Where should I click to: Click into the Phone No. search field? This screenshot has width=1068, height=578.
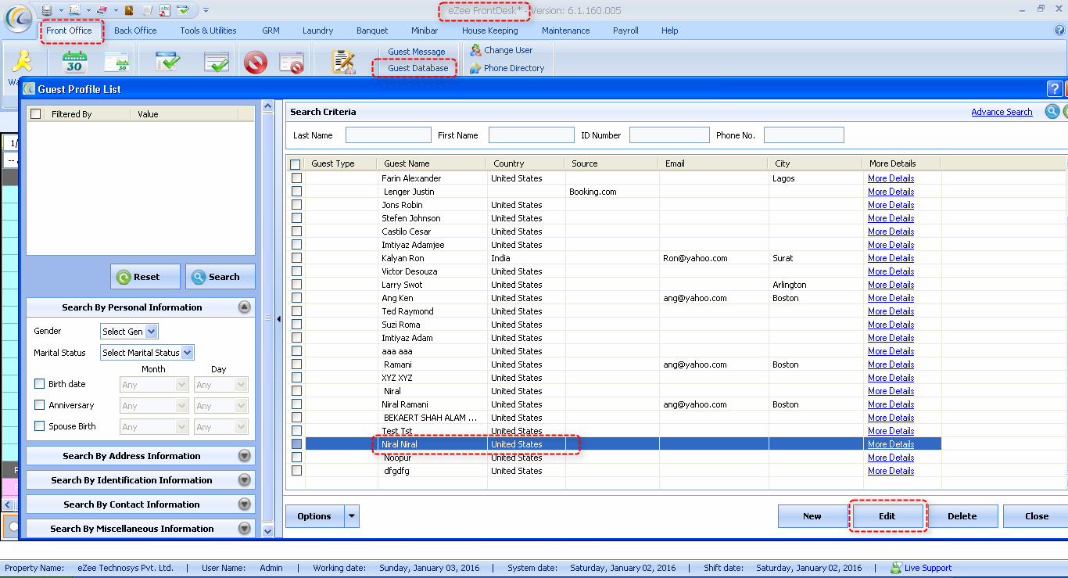(804, 135)
